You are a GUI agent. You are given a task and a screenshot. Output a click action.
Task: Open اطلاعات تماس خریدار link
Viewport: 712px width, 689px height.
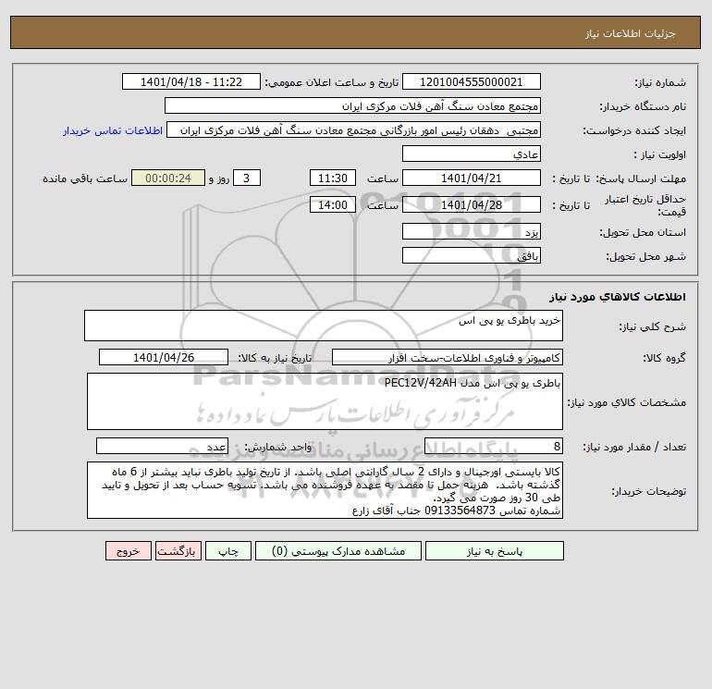[x=113, y=130]
